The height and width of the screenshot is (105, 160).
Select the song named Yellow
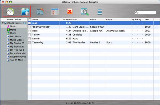(36, 35)
